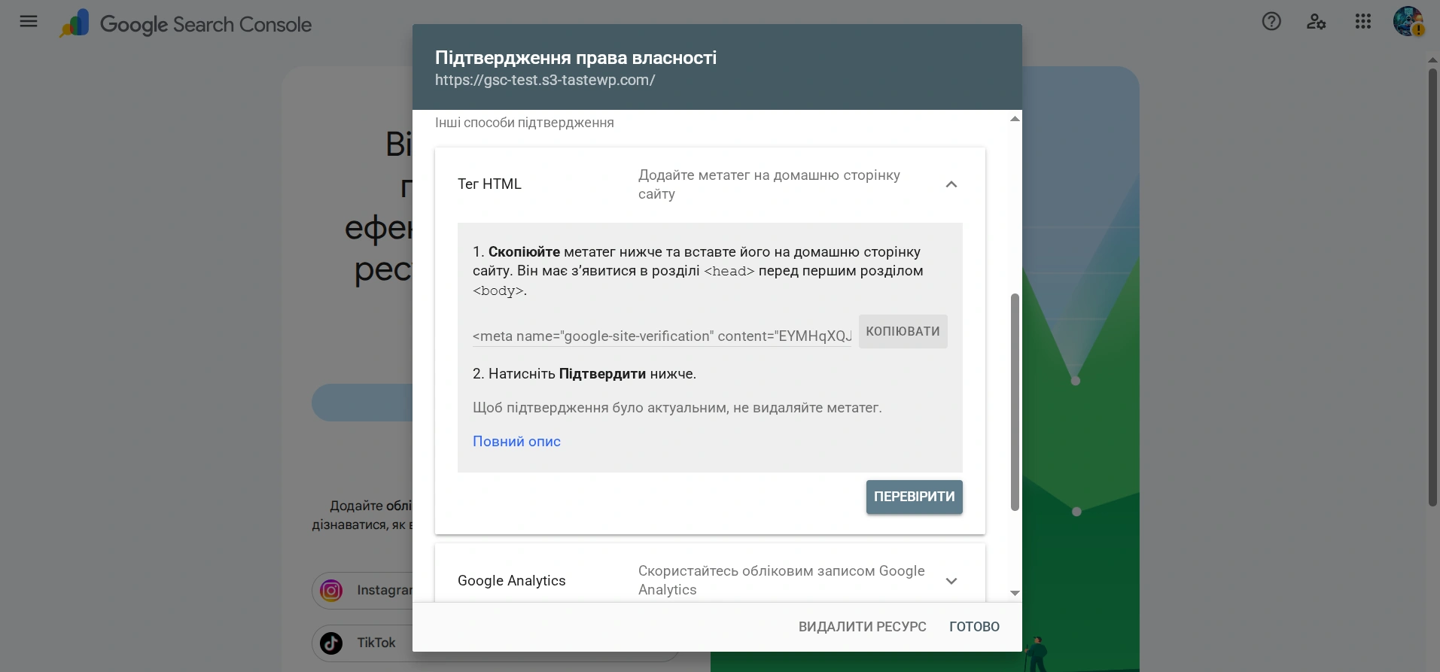Click the Тег HTML heading
1440x672 pixels.
[x=489, y=184]
